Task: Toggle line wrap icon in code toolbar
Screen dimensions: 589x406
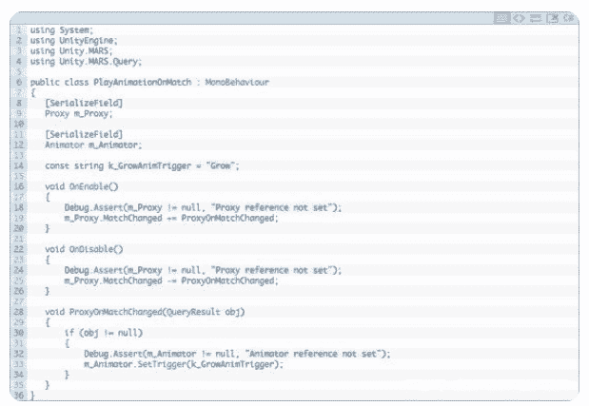Action: tap(536, 18)
